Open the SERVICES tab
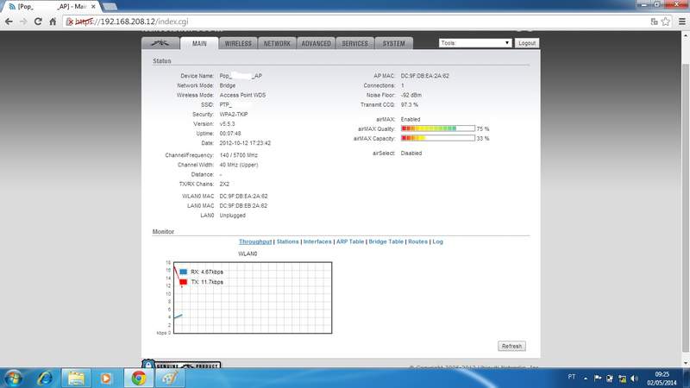This screenshot has width=690, height=388. (x=354, y=43)
